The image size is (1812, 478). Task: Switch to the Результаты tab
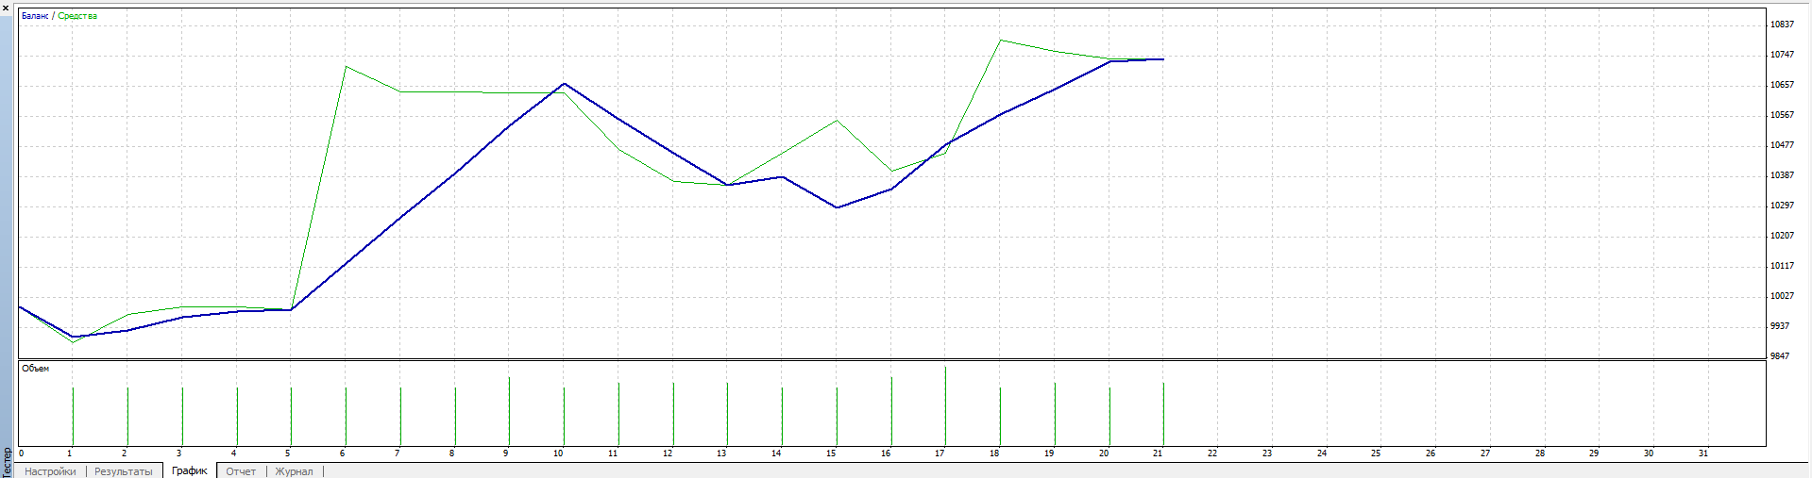click(124, 471)
